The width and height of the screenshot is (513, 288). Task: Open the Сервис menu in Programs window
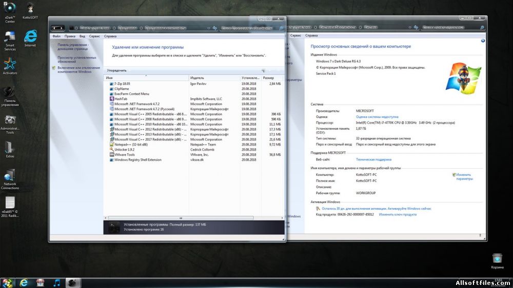[94, 36]
